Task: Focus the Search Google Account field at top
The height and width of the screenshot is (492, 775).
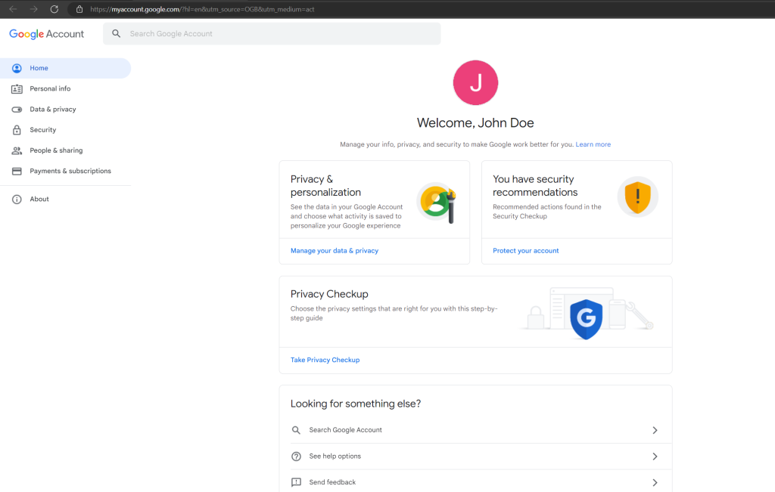Action: click(x=272, y=33)
